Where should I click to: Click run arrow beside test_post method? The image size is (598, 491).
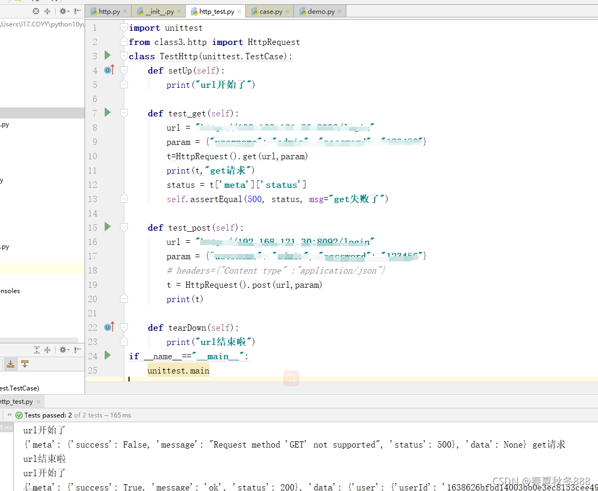pyautogui.click(x=107, y=226)
